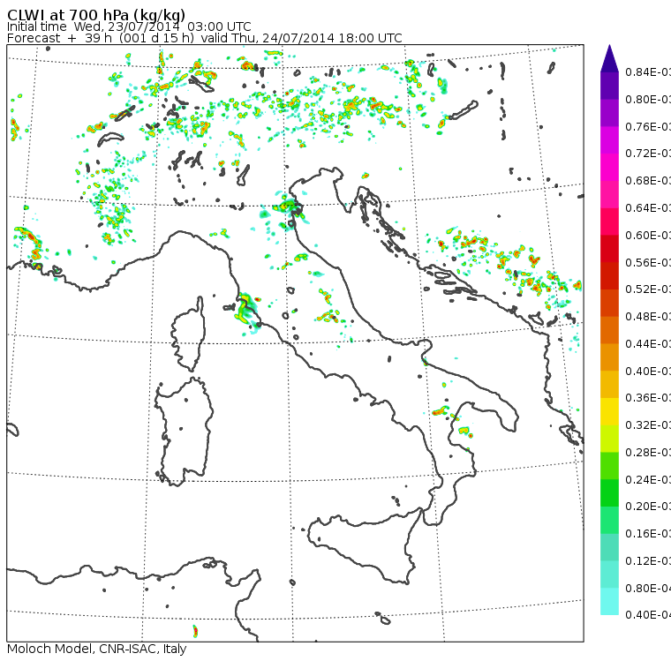This screenshot has height=661, width=671.
Task: Click the '0.24E-03' colorbar label
Action: [648, 479]
